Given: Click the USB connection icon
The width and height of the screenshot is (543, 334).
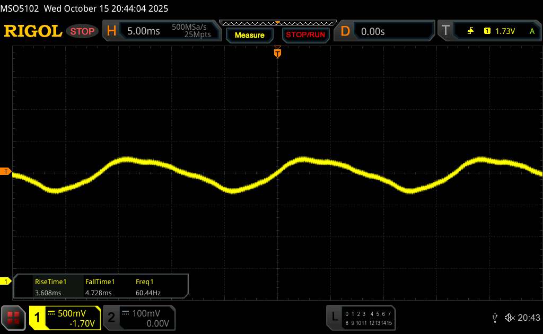Looking at the screenshot, I should point(495,318).
